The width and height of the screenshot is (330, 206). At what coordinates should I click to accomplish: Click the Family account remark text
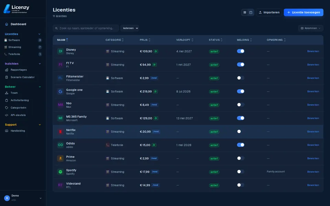click(276, 172)
